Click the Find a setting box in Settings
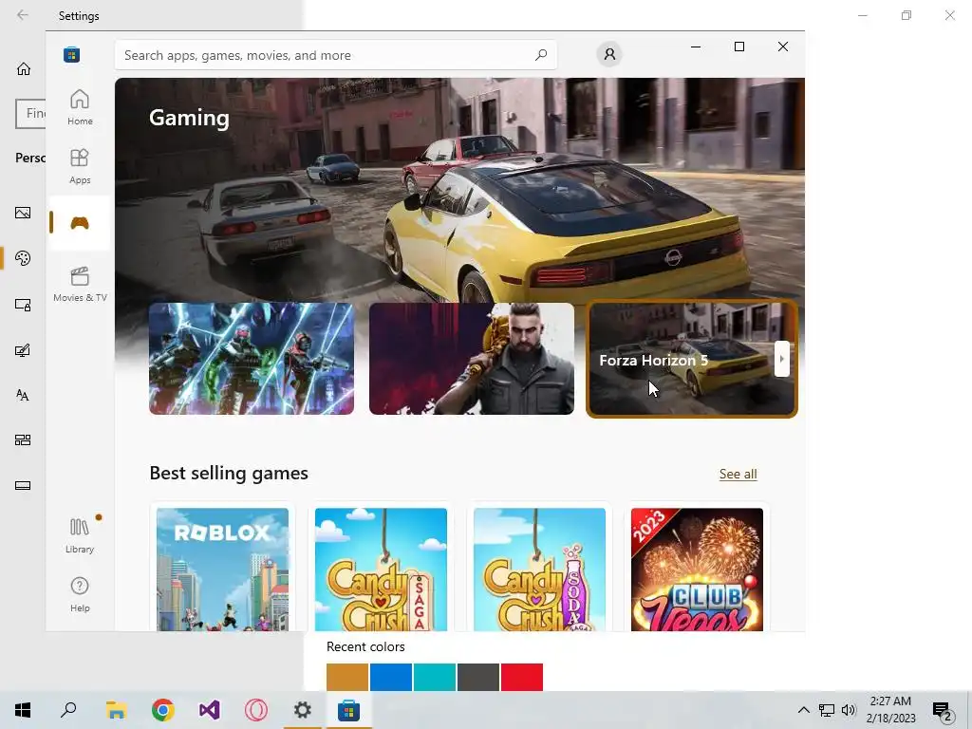The image size is (972, 729). (x=30, y=114)
